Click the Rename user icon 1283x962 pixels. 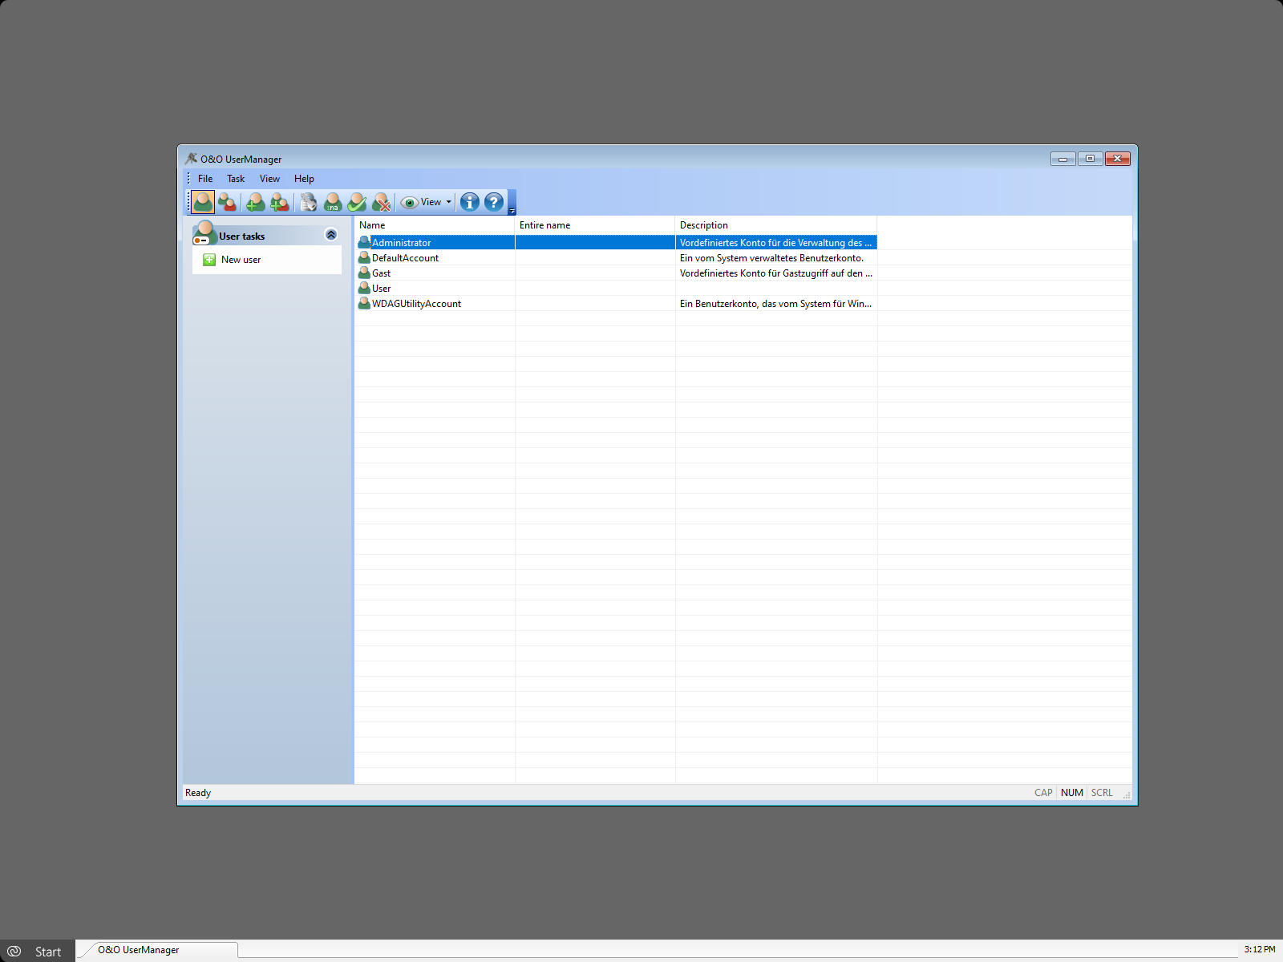[333, 202]
